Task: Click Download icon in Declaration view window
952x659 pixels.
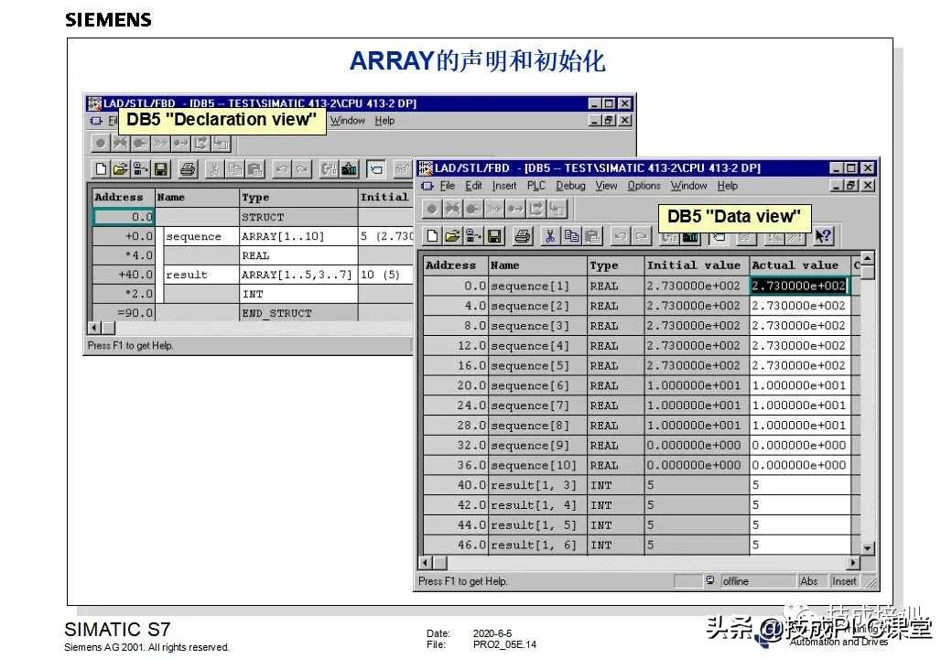Action: coord(349,169)
